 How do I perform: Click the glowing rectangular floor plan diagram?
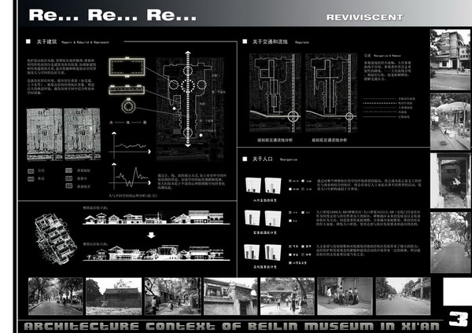pos(127,67)
